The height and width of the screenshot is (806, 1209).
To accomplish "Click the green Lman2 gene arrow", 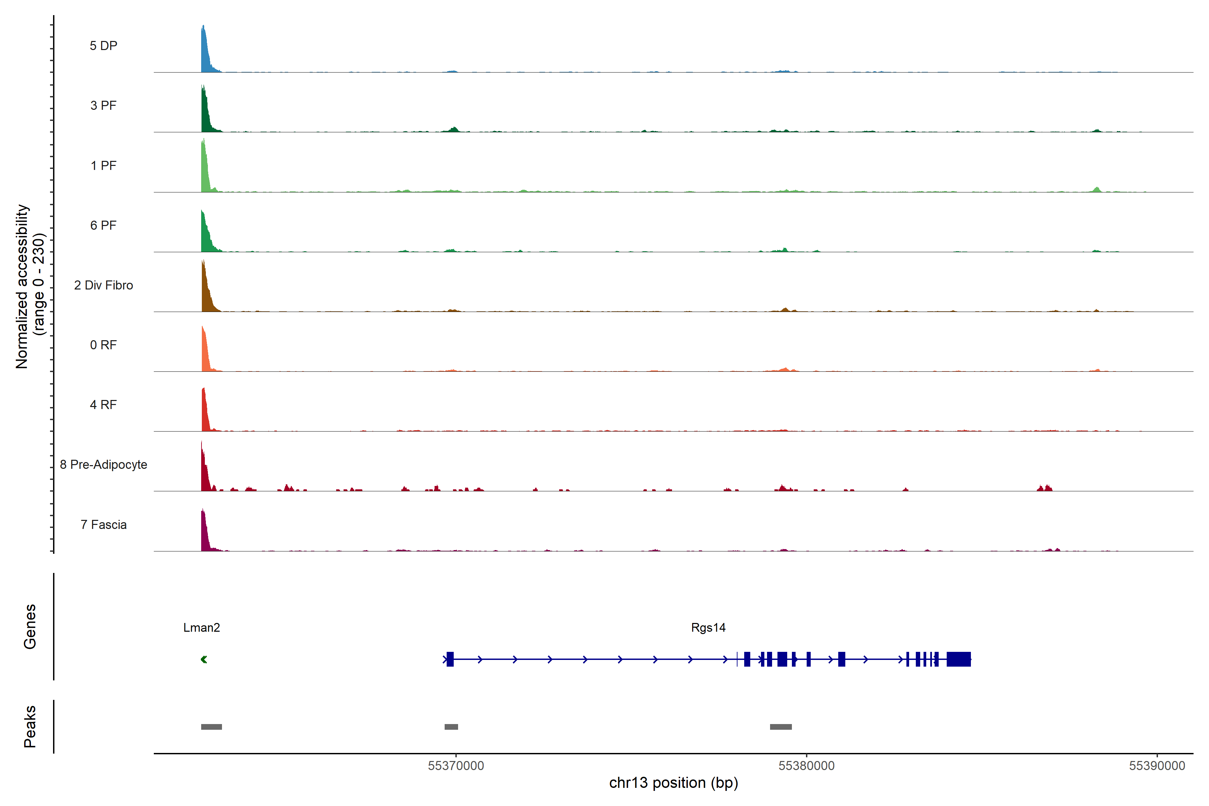I will coord(204,660).
